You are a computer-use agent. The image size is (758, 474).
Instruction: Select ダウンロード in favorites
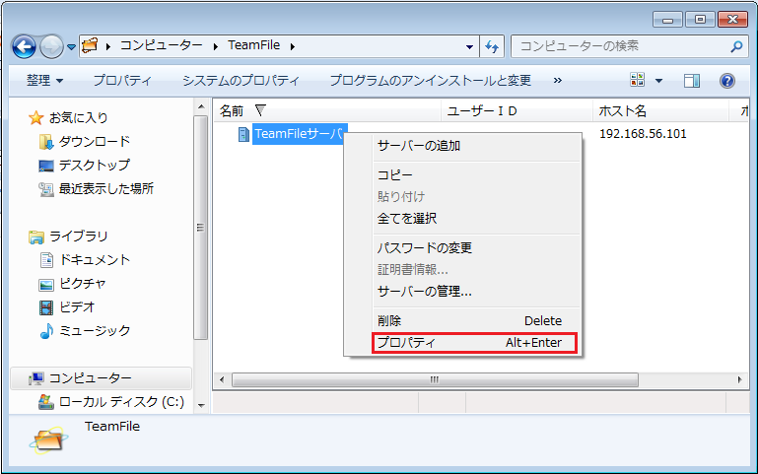point(94,142)
